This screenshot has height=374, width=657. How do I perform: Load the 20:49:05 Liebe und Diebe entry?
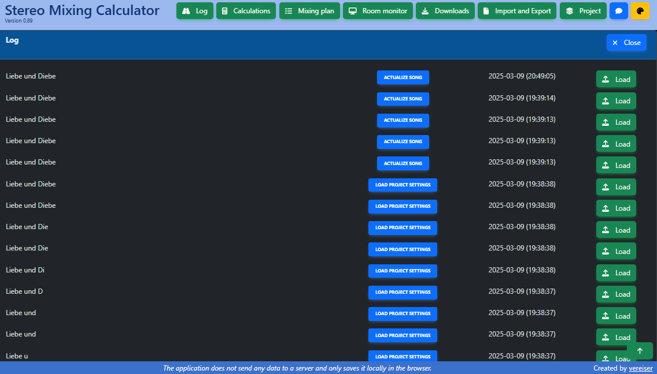(x=616, y=79)
